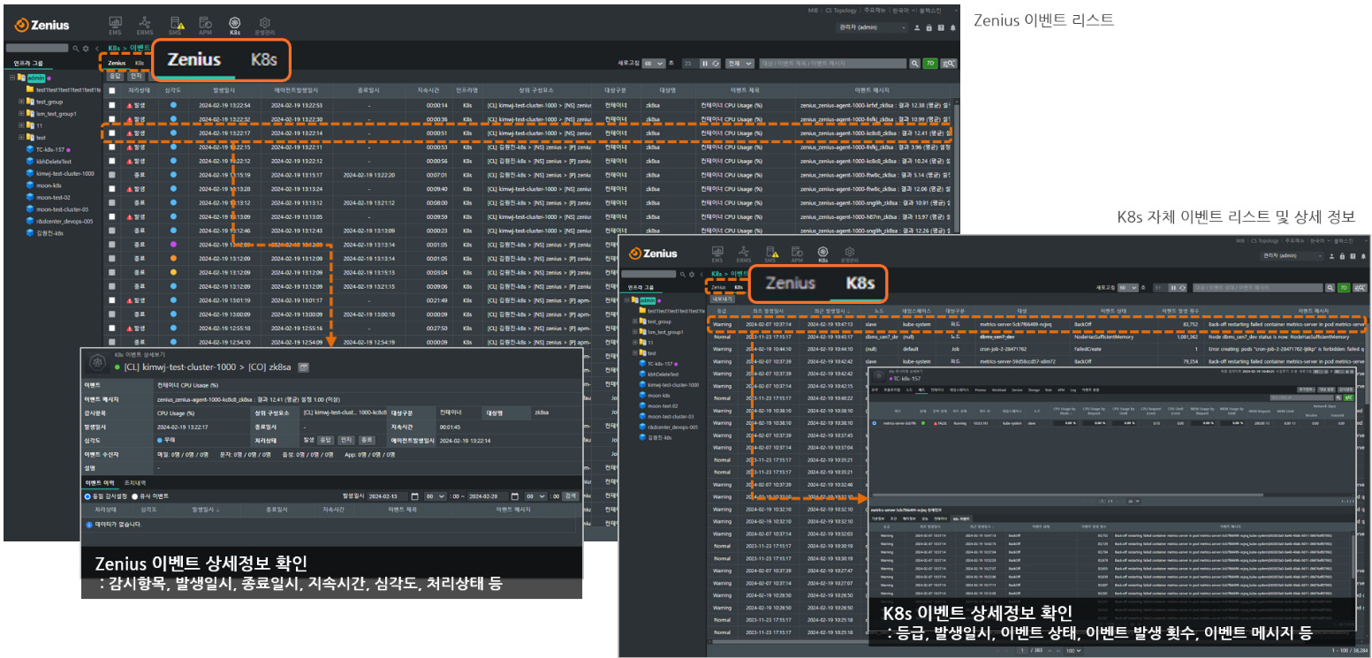The height and width of the screenshot is (658, 1372).
Task: Switch to the small Zenius tab beside K8s in the K8s event list window
Action: pos(717,287)
